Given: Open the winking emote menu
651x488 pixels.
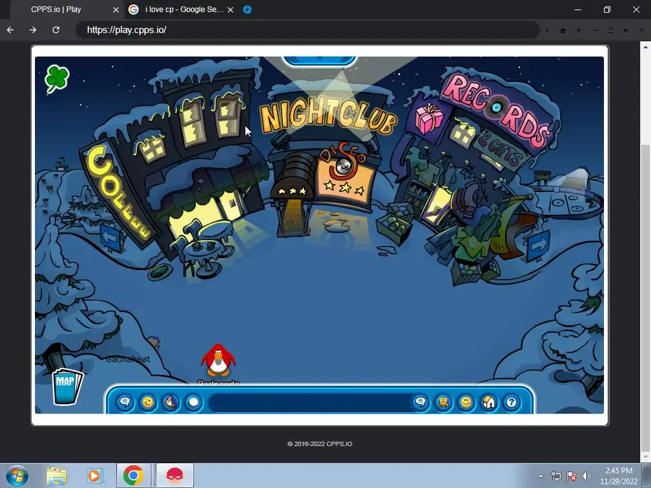Looking at the screenshot, I should click(x=147, y=402).
